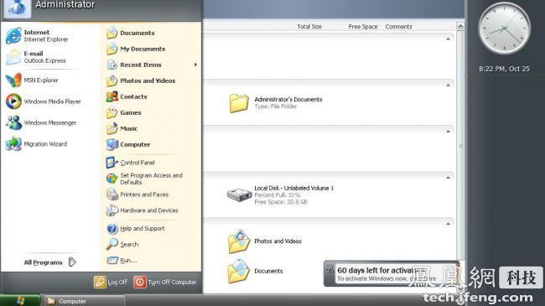Select the Documents folder icon in the Computer window
The image size is (545, 306).
pos(239,272)
